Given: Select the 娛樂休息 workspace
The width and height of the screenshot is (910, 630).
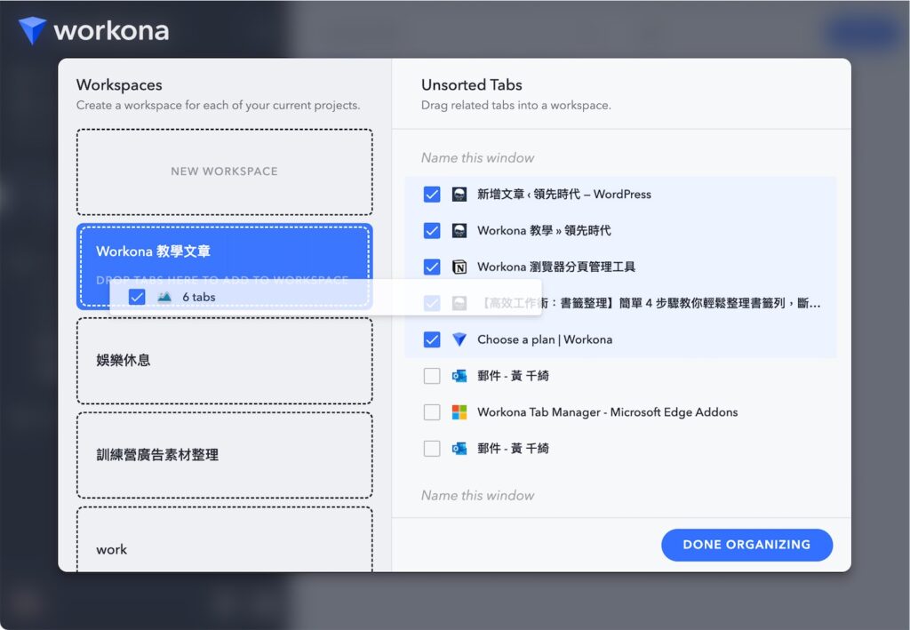Looking at the screenshot, I should (x=225, y=360).
